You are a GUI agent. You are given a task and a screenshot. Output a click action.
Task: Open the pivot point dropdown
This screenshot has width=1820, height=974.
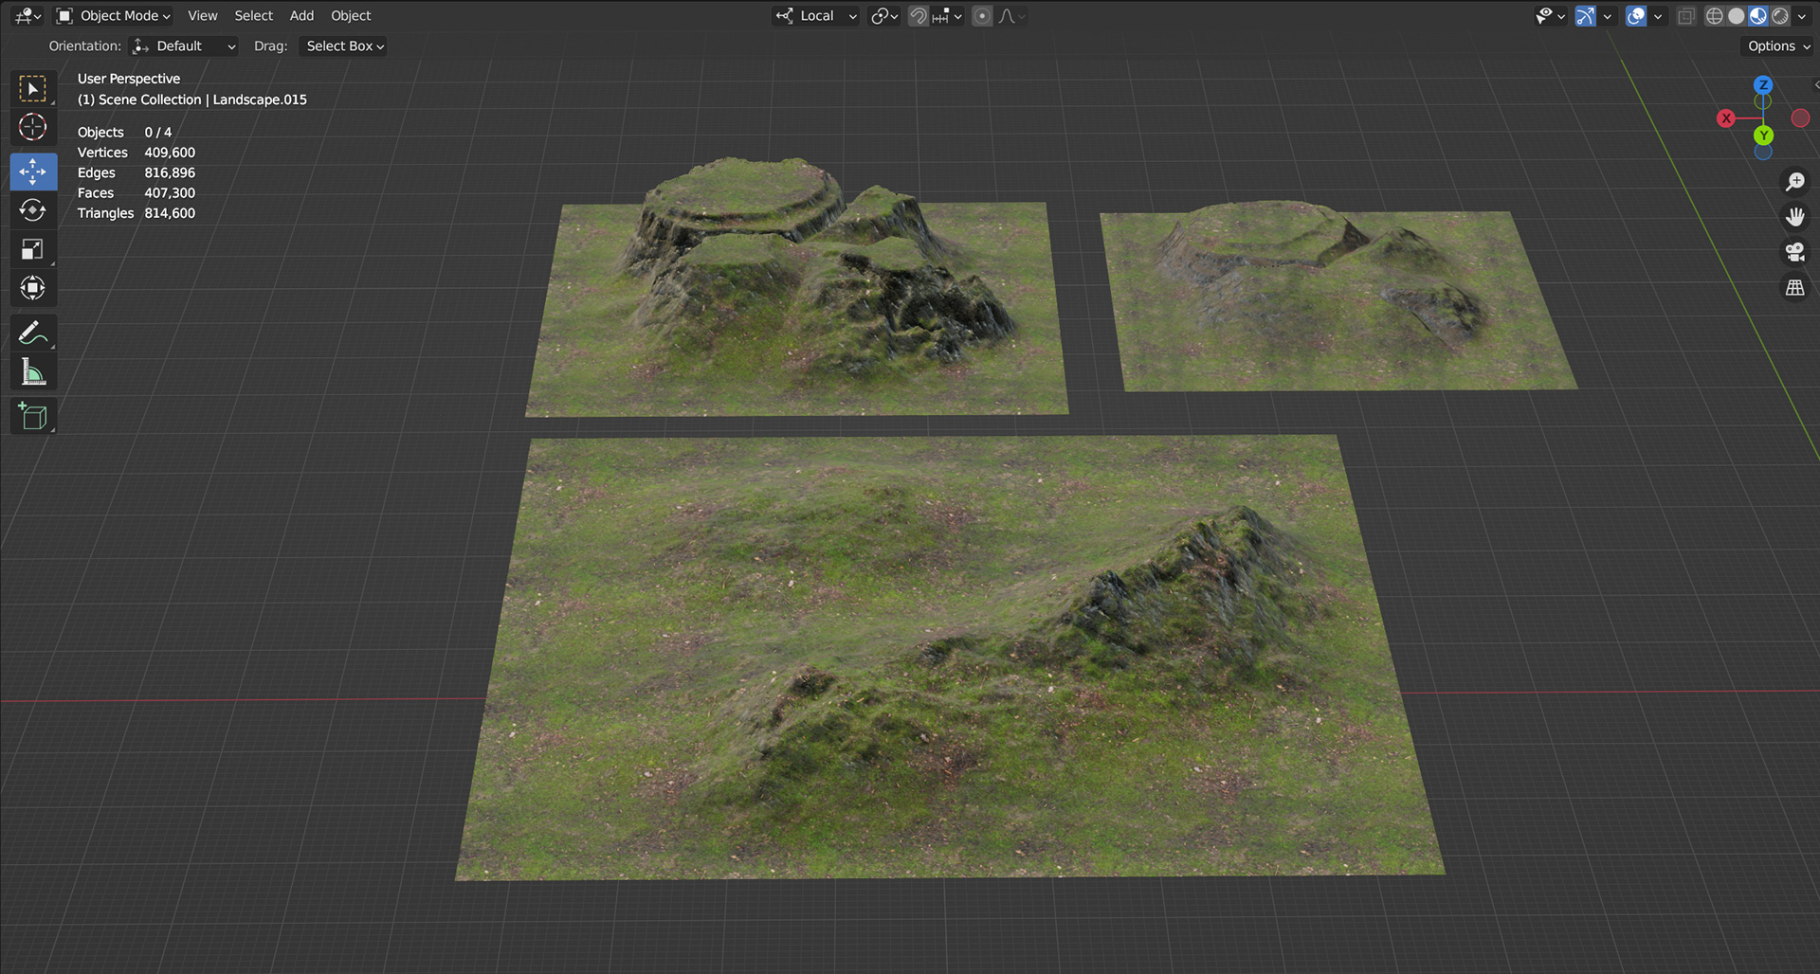884,16
